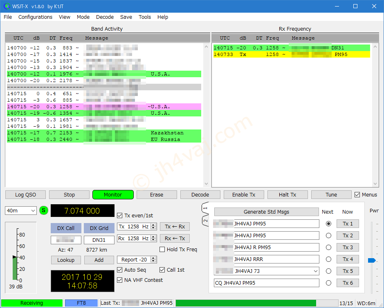Click the Receiving status indicator

(x=32, y=303)
